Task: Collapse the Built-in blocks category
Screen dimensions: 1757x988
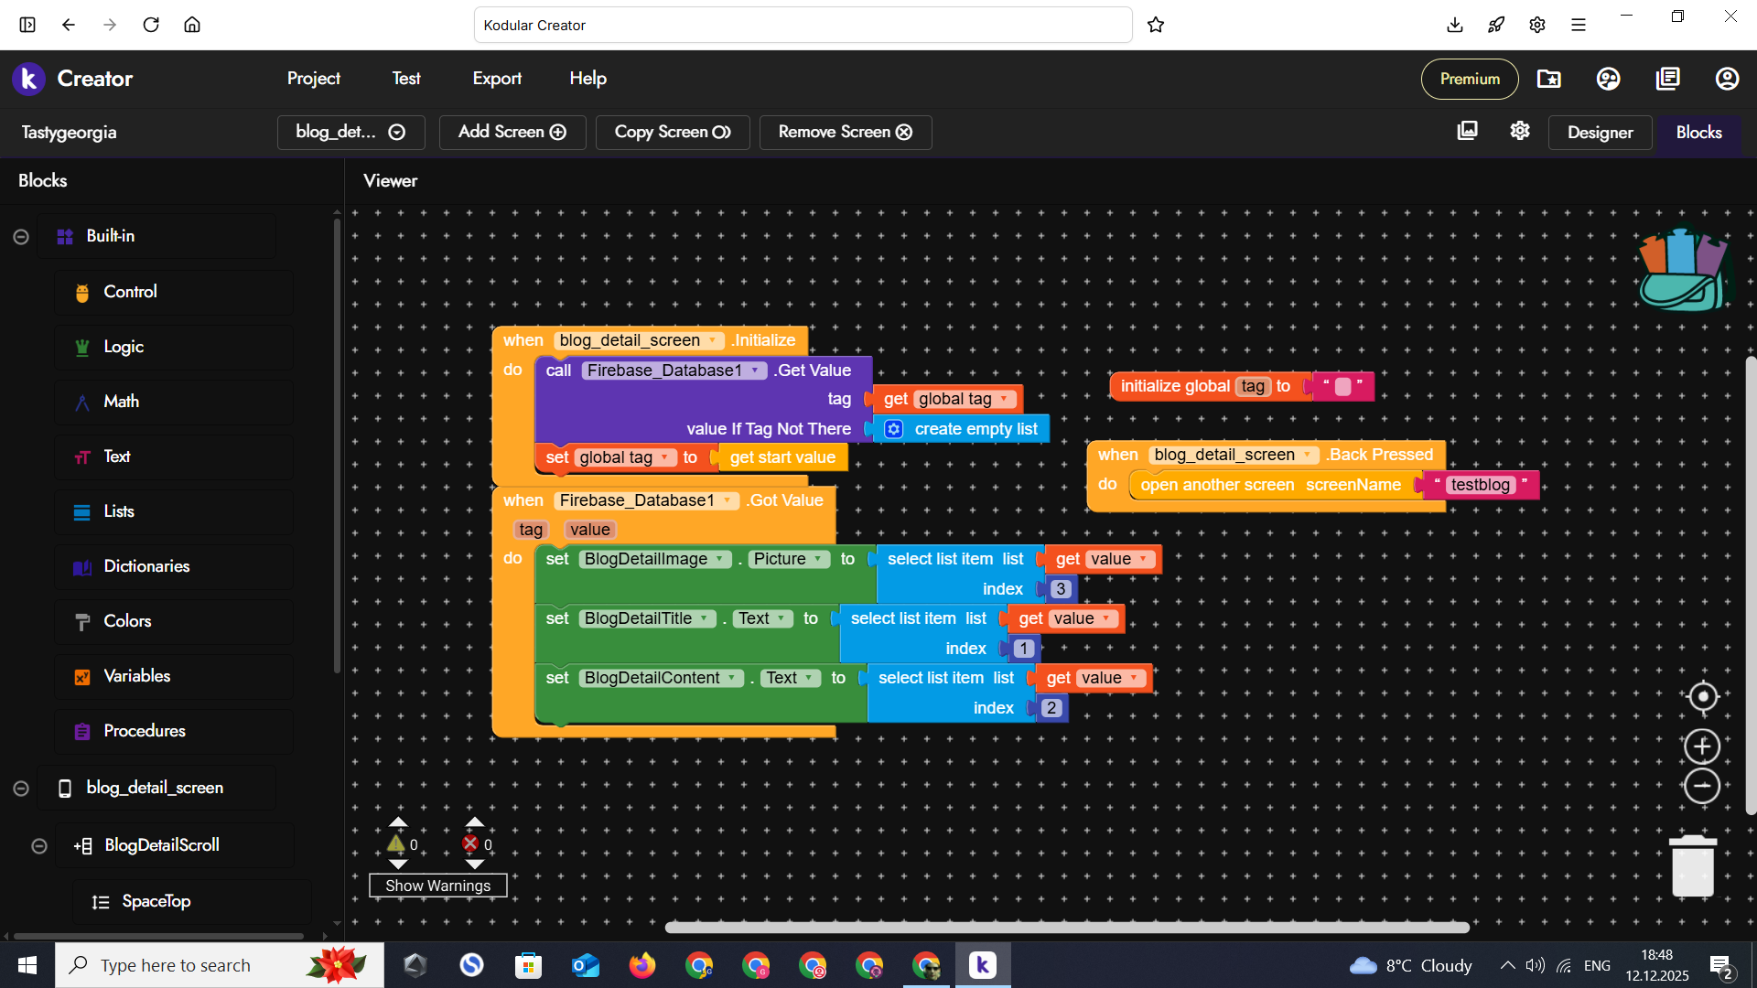Action: [21, 237]
